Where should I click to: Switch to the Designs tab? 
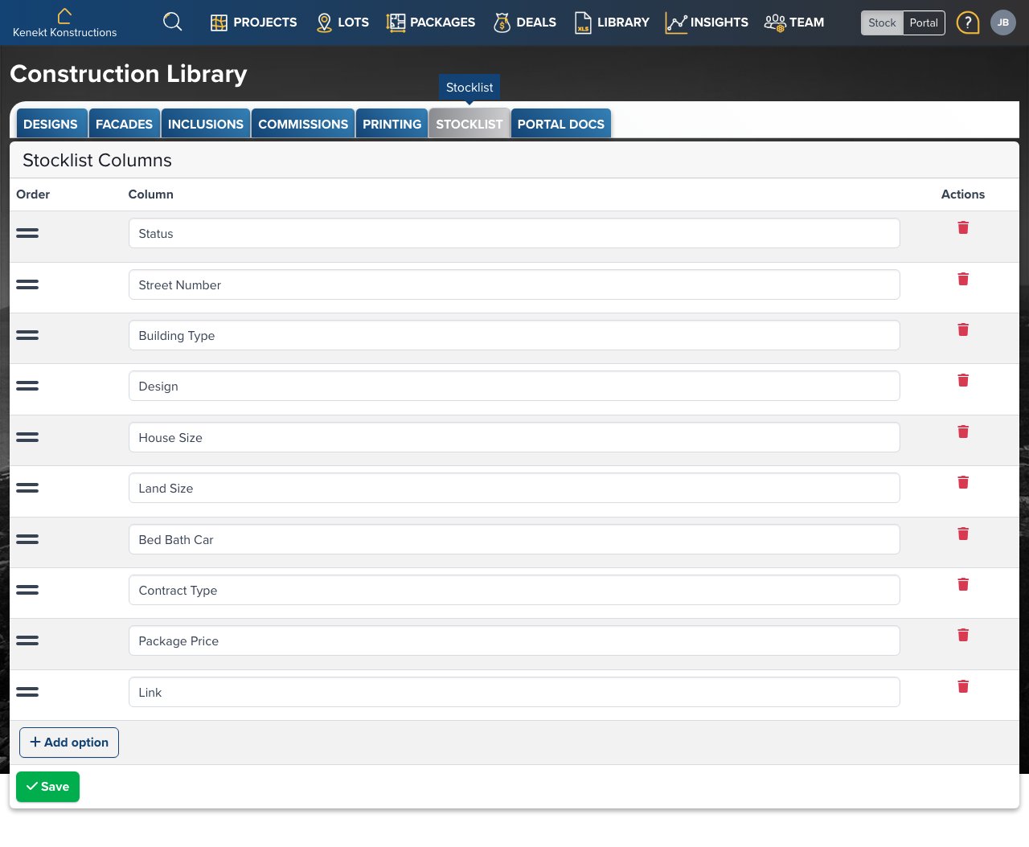[x=51, y=124]
